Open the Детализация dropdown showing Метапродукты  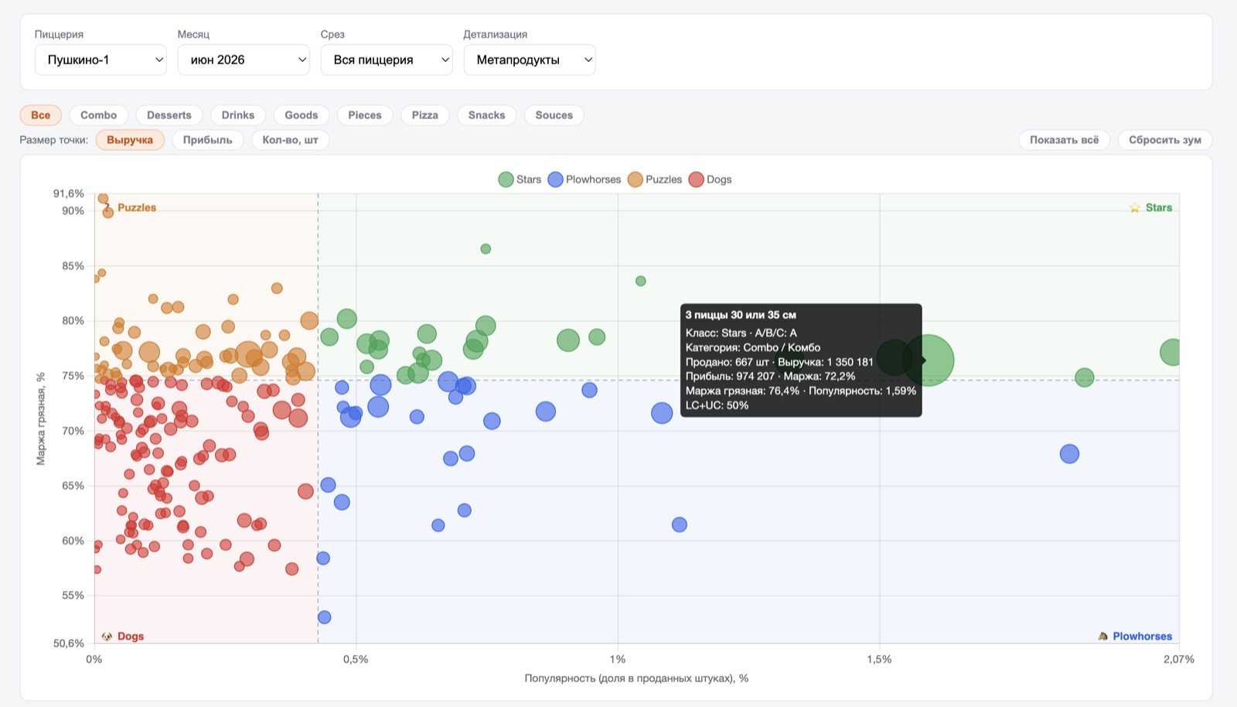[530, 60]
